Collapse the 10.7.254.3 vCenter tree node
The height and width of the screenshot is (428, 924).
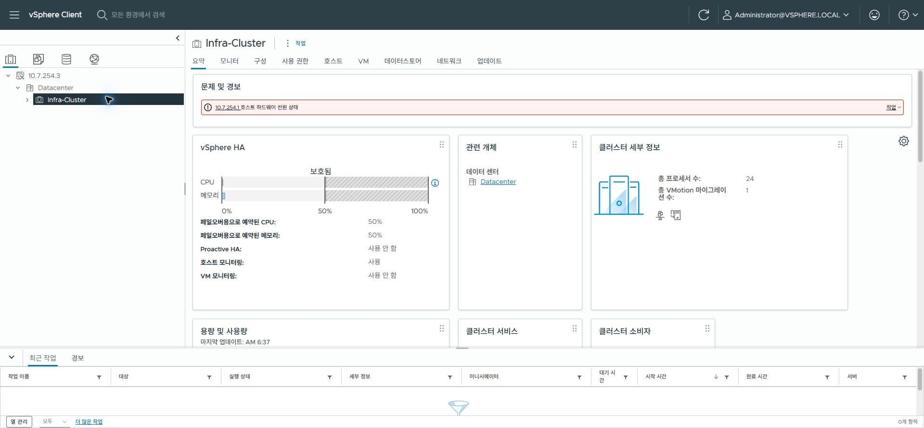point(8,76)
